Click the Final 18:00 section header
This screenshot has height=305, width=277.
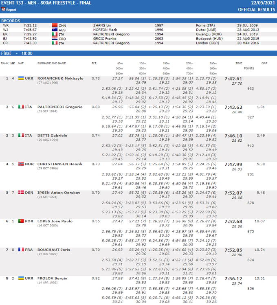coord(16,53)
